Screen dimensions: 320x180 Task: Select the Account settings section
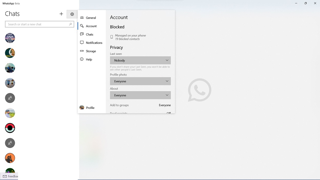point(92,26)
